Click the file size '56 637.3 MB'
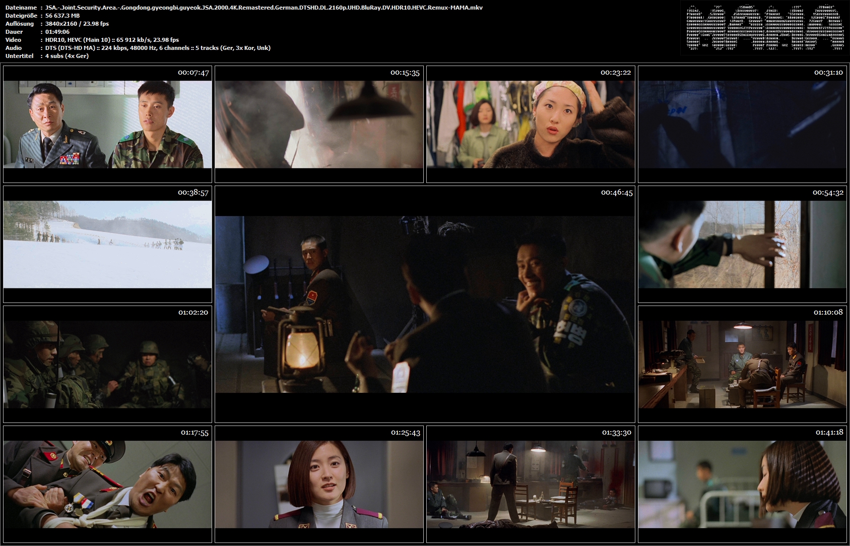This screenshot has width=850, height=546. tap(62, 16)
